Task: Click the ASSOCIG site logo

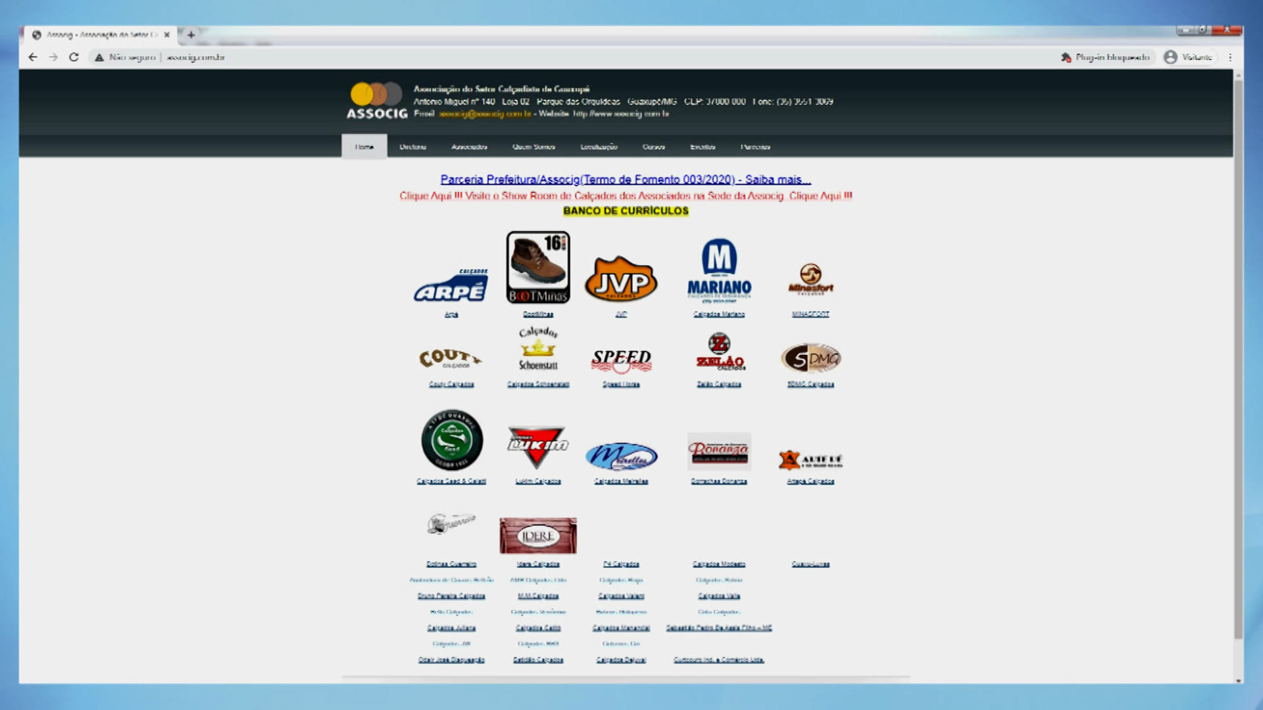Action: [x=377, y=101]
